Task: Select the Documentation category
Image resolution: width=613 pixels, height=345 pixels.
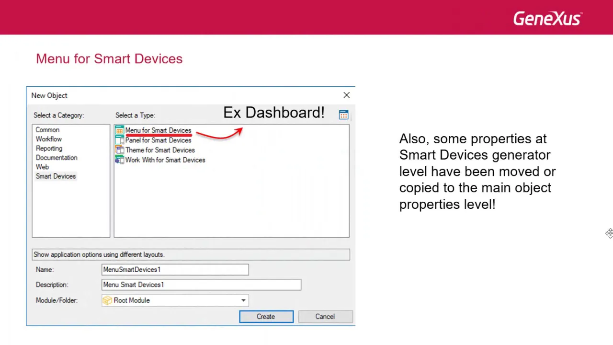Action: pyautogui.click(x=57, y=158)
